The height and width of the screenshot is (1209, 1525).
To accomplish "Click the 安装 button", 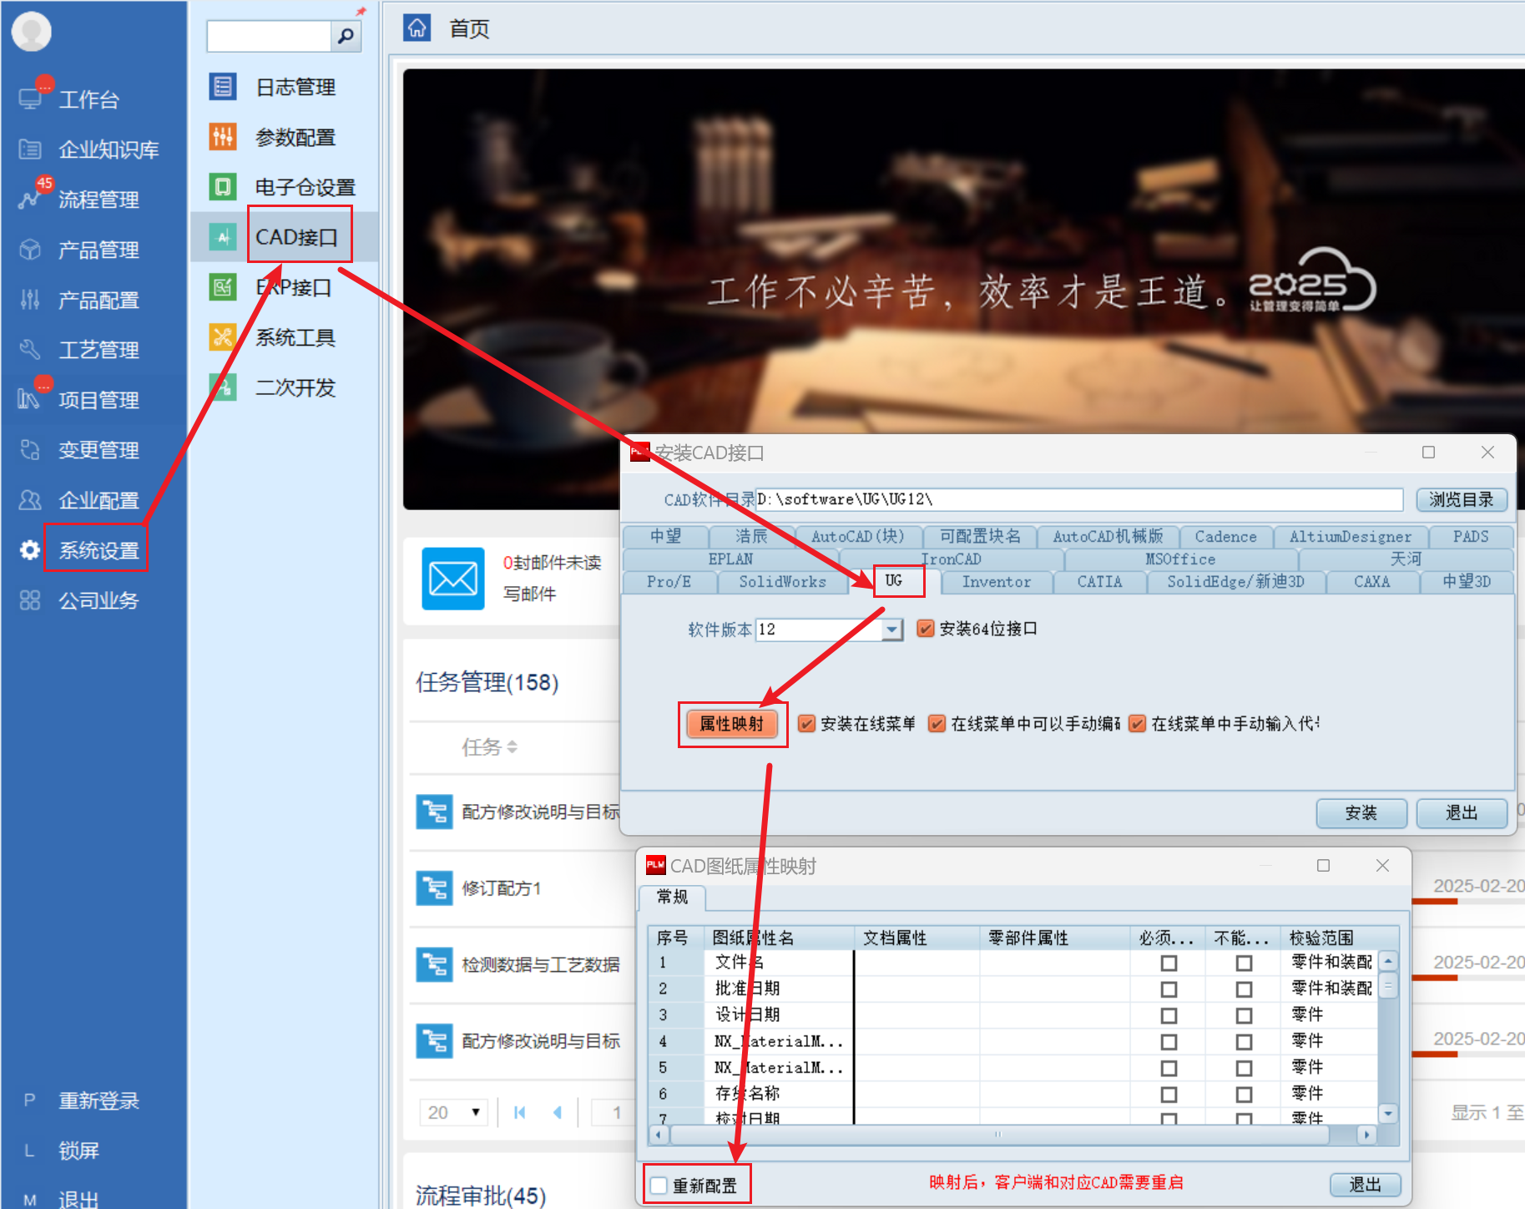I will 1361,812.
